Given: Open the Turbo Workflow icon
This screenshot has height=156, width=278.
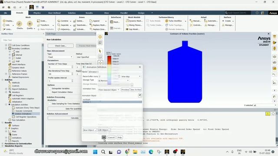Looking at the screenshot, I should 167,21.
